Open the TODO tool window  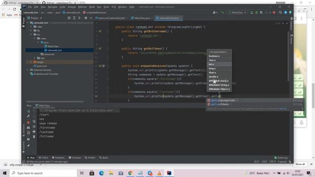(x=43, y=158)
